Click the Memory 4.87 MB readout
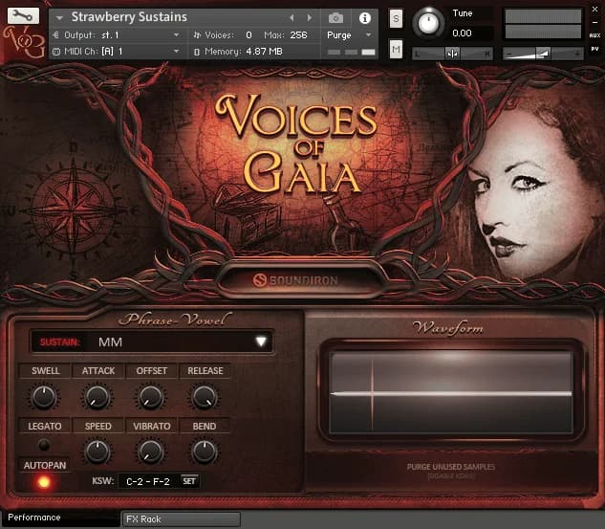The width and height of the screenshot is (605, 529). coord(243,52)
